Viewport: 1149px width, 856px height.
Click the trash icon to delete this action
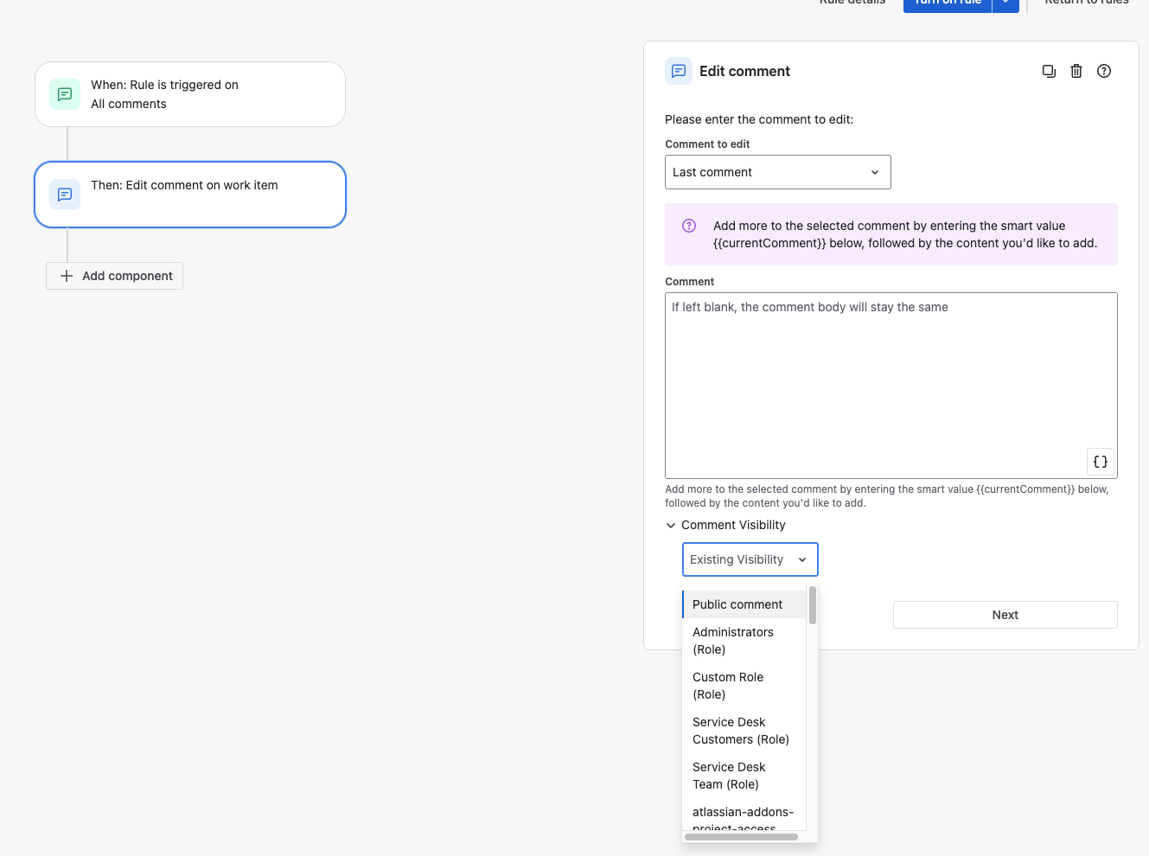pos(1076,71)
